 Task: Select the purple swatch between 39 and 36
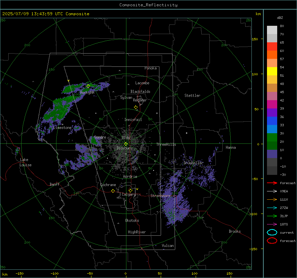point(272,112)
